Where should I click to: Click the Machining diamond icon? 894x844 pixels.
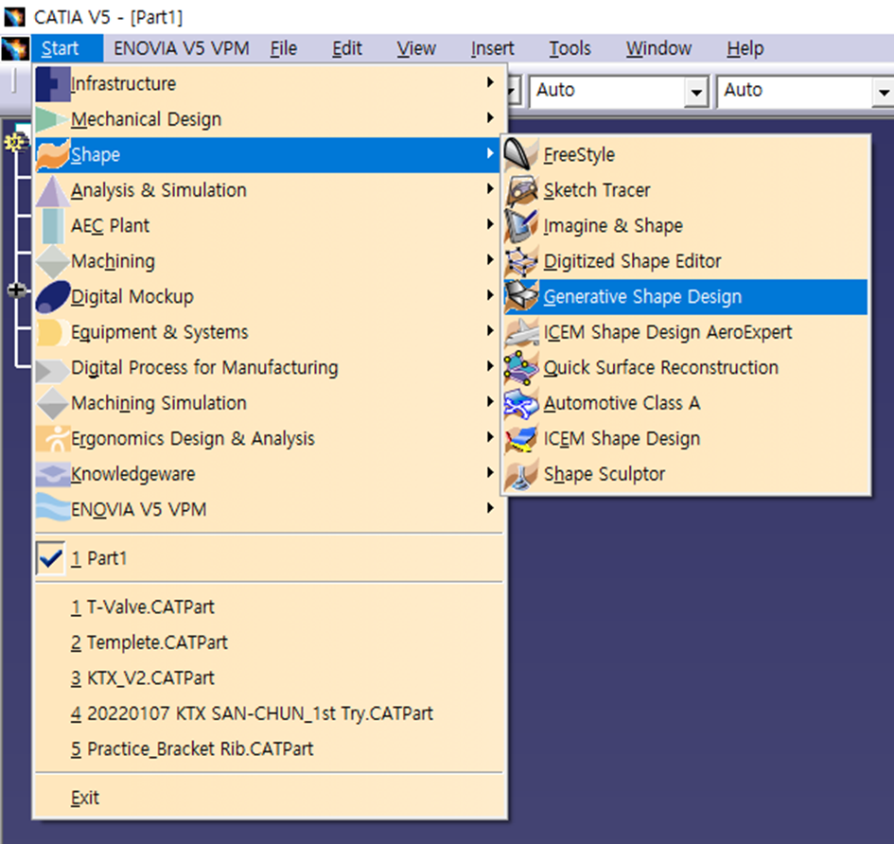52,261
